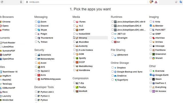Click the NV Access label
The width and height of the screenshot is (183, 103).
(x=161, y=91)
